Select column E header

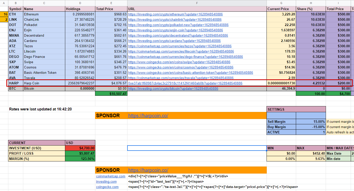tap(111, 3)
